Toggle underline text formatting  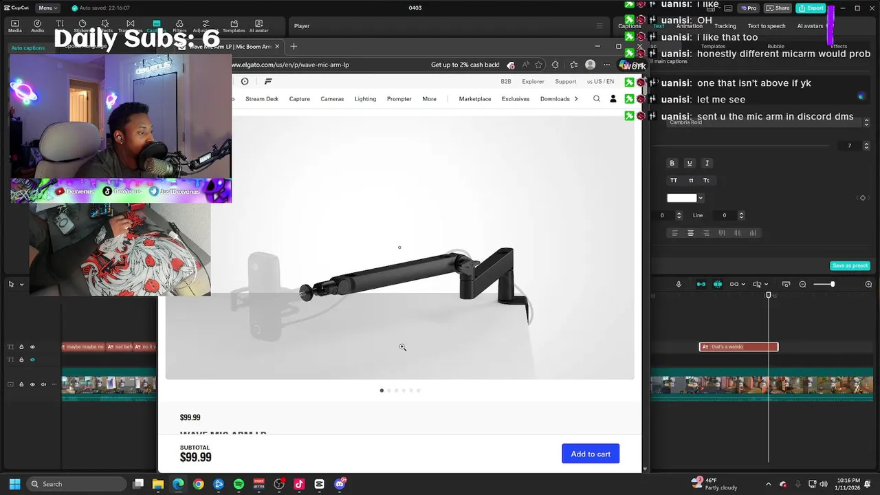tap(690, 163)
